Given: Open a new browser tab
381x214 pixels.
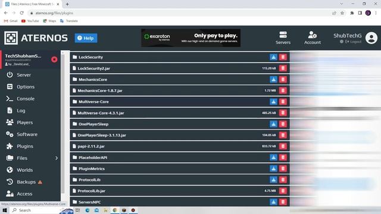Looking at the screenshot, I should tap(67, 4).
